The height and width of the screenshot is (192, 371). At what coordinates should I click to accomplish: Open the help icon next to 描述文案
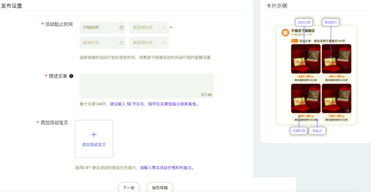[x=72, y=75]
